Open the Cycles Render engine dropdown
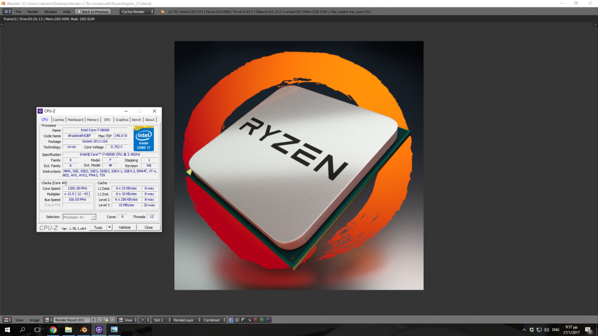The image size is (598, 336). 137,11
